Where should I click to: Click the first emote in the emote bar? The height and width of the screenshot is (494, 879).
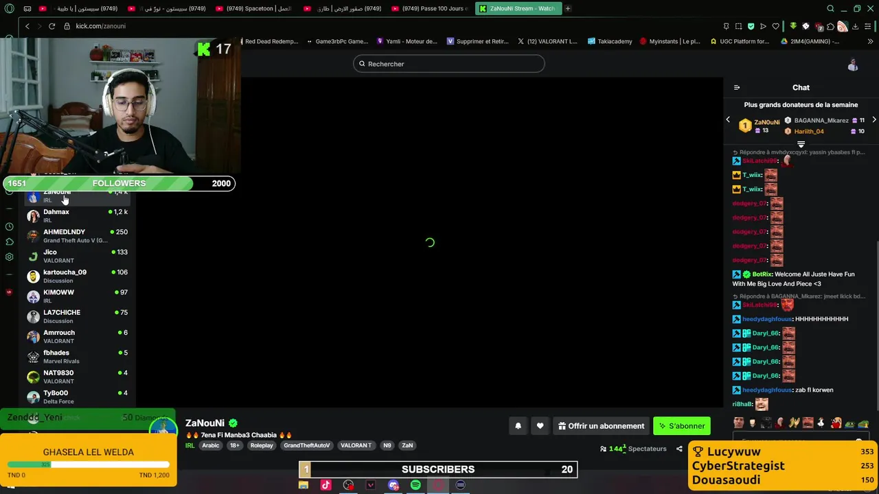tap(738, 423)
